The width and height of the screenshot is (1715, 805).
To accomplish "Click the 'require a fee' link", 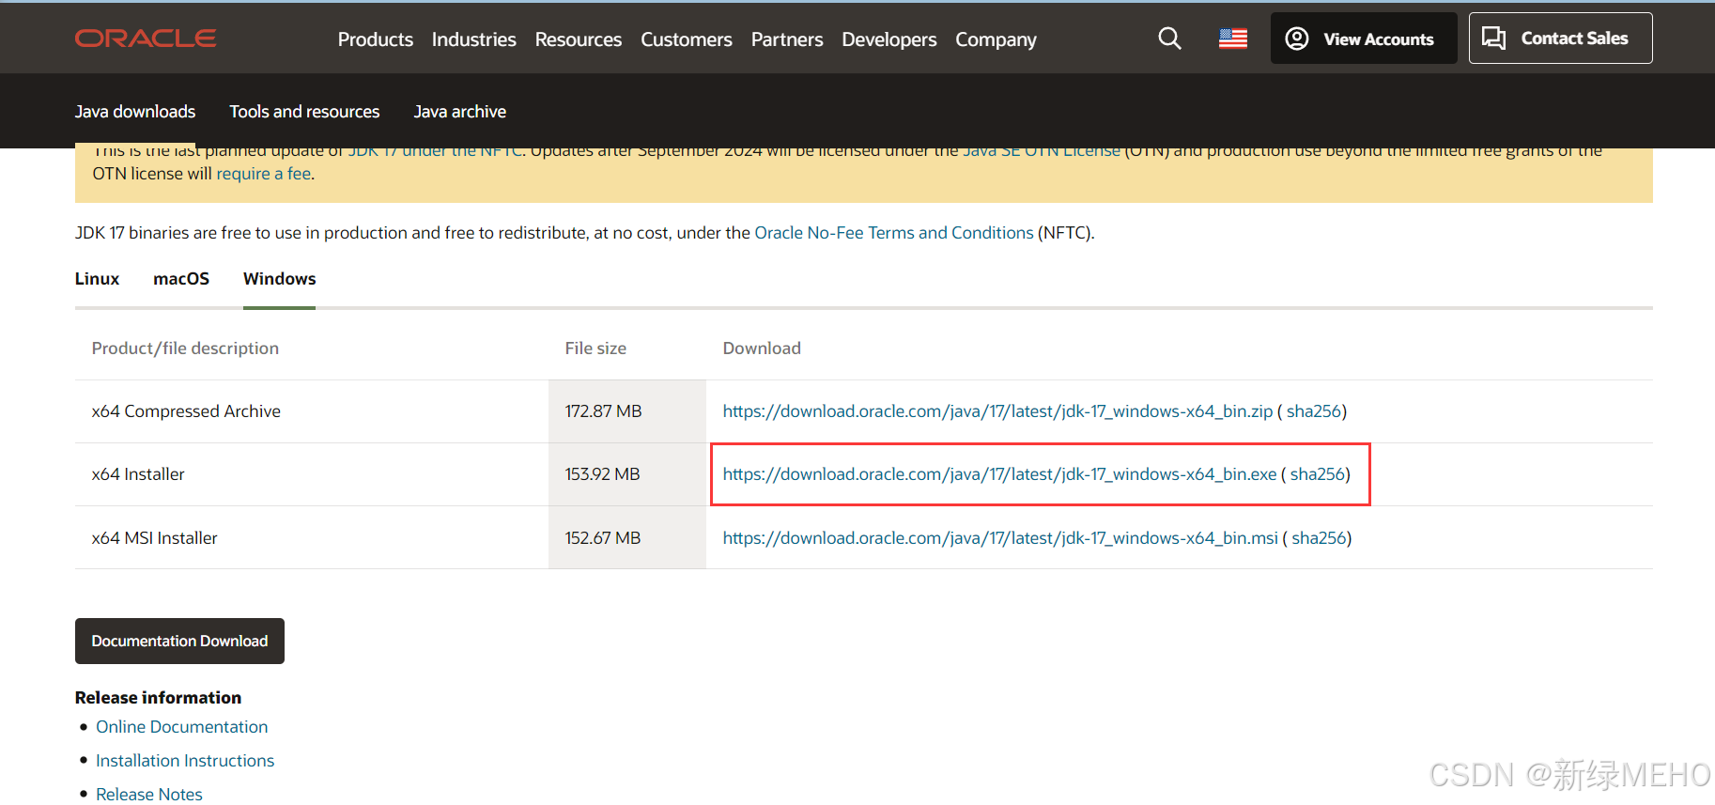I will tap(263, 174).
